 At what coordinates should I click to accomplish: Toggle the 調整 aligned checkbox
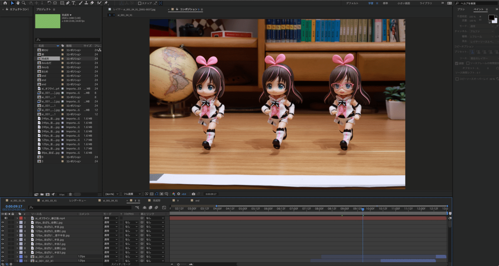457,63
